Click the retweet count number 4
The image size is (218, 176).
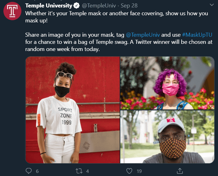87,171
